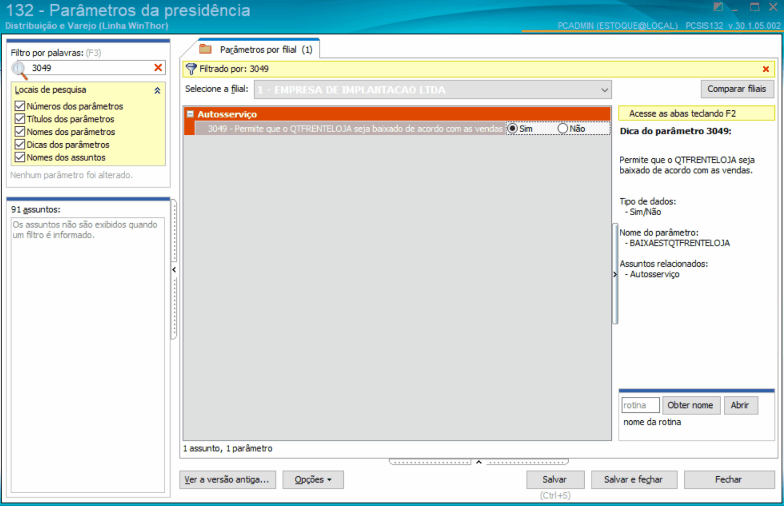Click the restore-down window icon in title bar

pos(718,7)
